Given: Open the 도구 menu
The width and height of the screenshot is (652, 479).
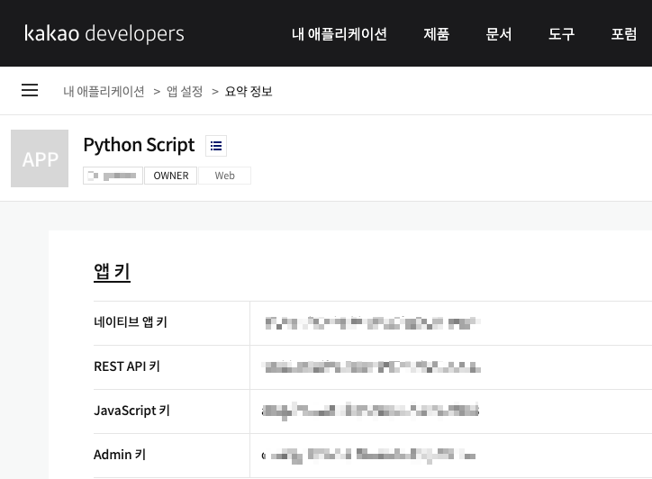Looking at the screenshot, I should 561,33.
